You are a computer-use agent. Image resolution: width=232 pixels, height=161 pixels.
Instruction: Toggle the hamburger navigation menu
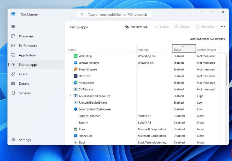pyautogui.click(x=13, y=27)
